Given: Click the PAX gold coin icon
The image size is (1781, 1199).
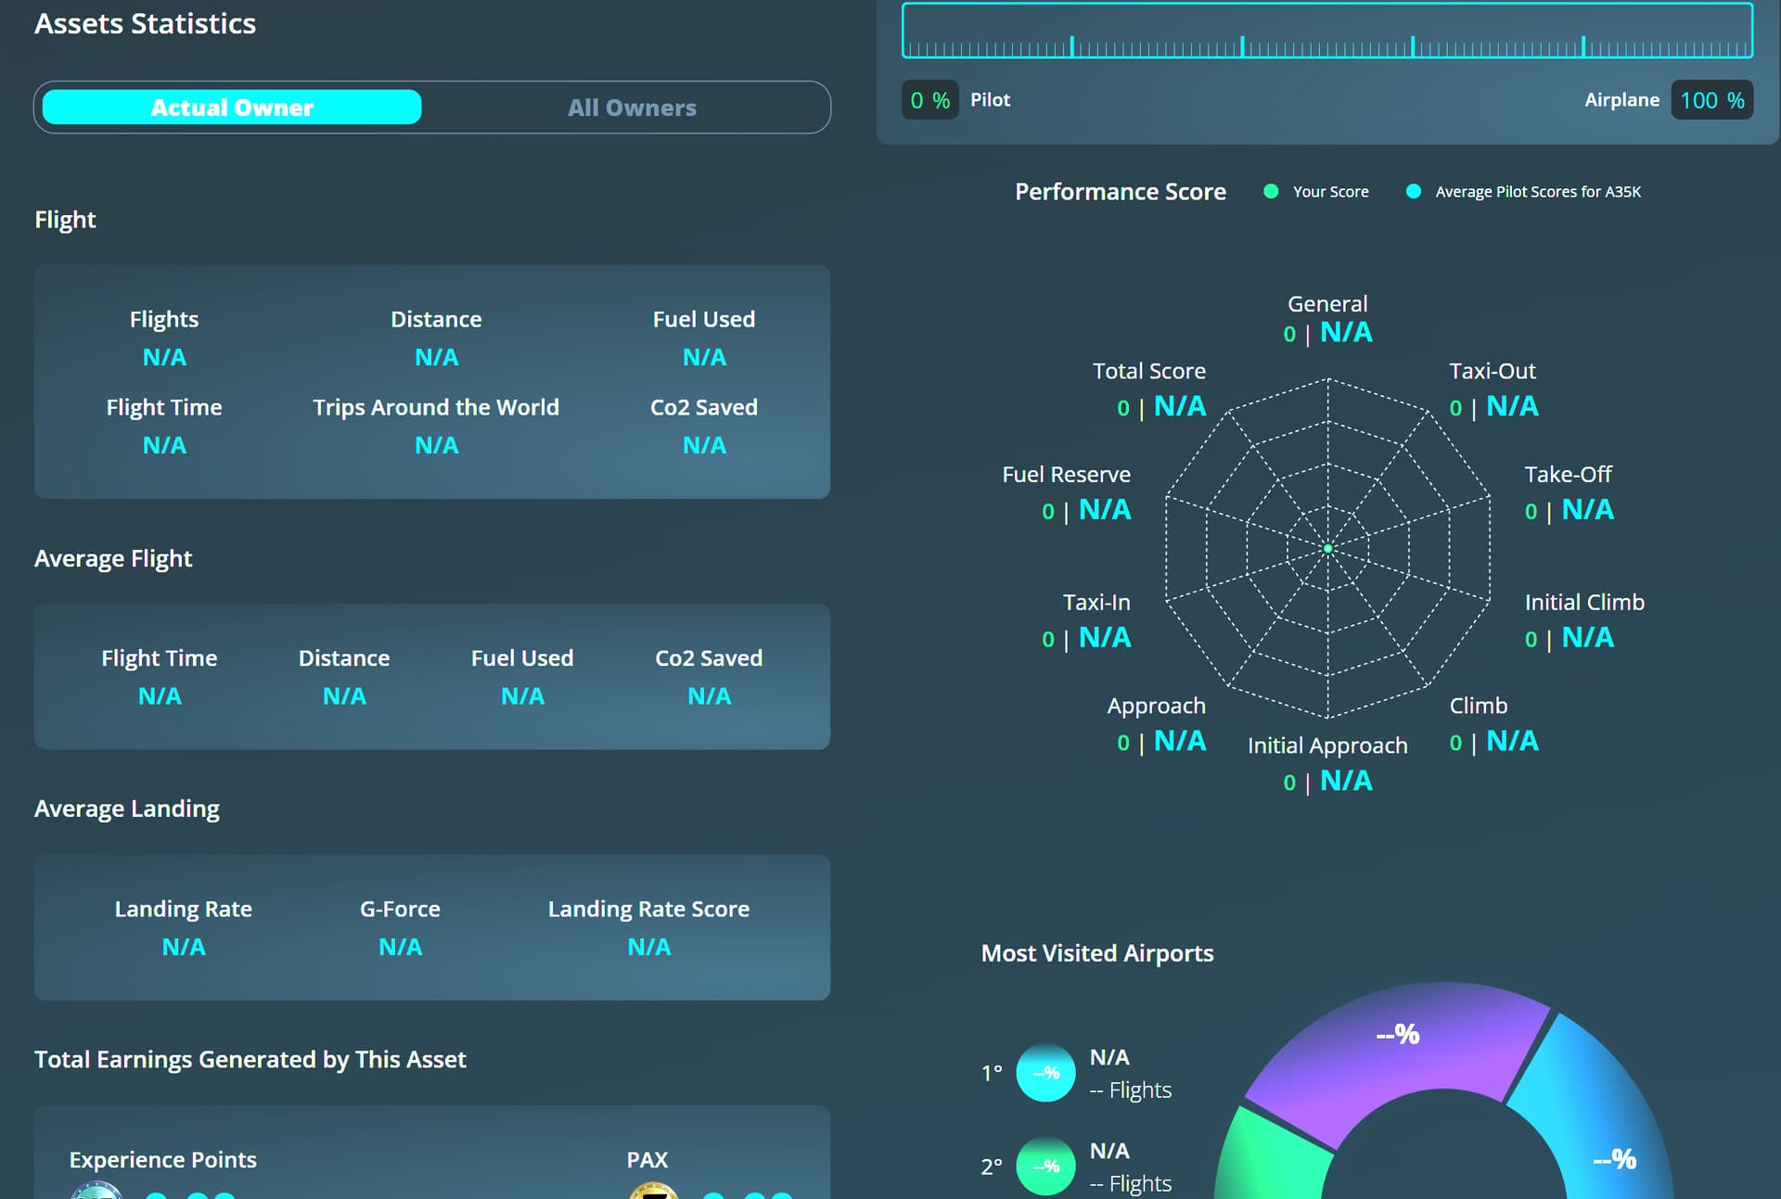Looking at the screenshot, I should (x=653, y=1191).
